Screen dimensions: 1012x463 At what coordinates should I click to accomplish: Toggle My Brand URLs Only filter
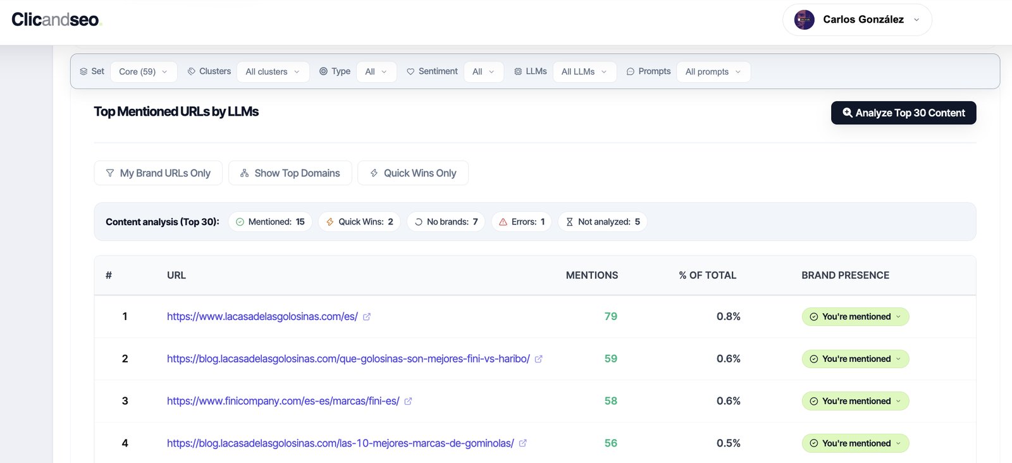[158, 173]
